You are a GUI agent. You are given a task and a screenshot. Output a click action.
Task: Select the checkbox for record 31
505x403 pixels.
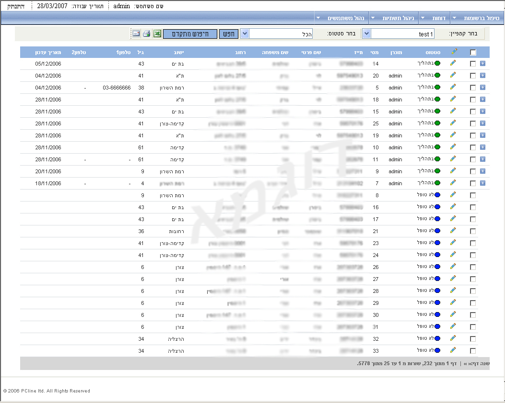pos(473,327)
